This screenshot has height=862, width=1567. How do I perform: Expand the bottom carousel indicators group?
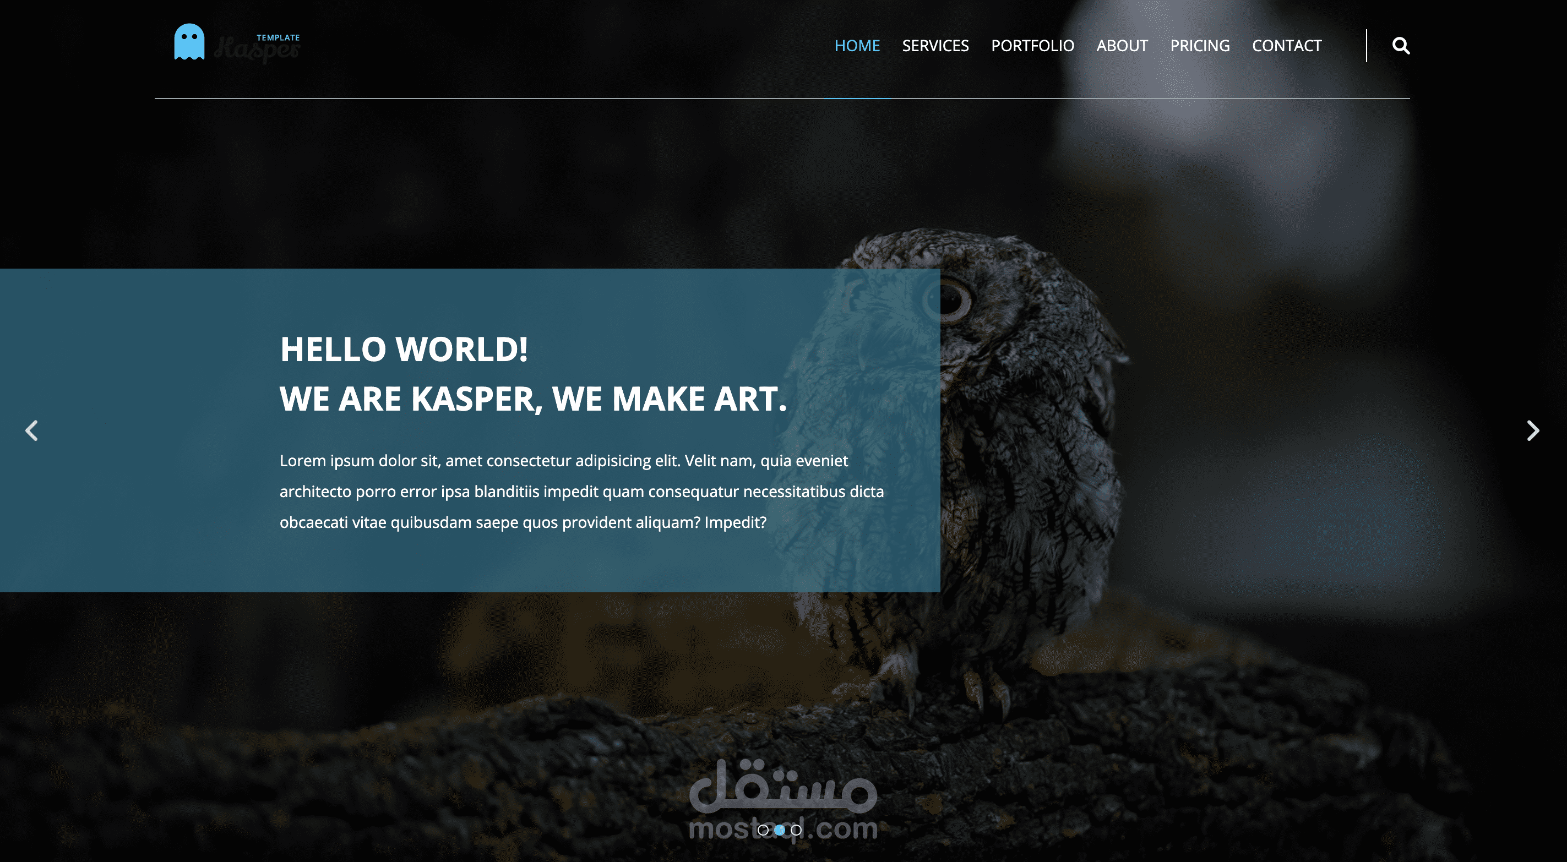point(783,830)
